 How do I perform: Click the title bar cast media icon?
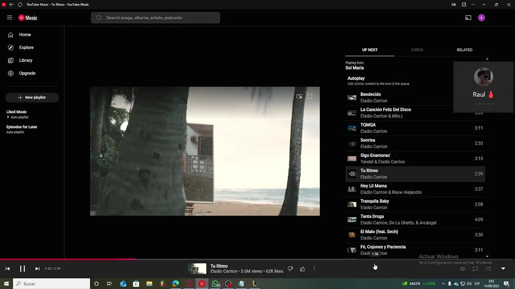tap(464, 4)
